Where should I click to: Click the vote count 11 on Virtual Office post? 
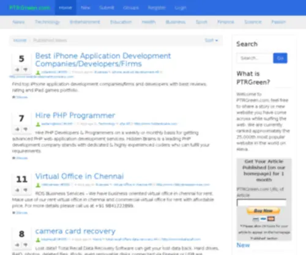tap(21, 179)
